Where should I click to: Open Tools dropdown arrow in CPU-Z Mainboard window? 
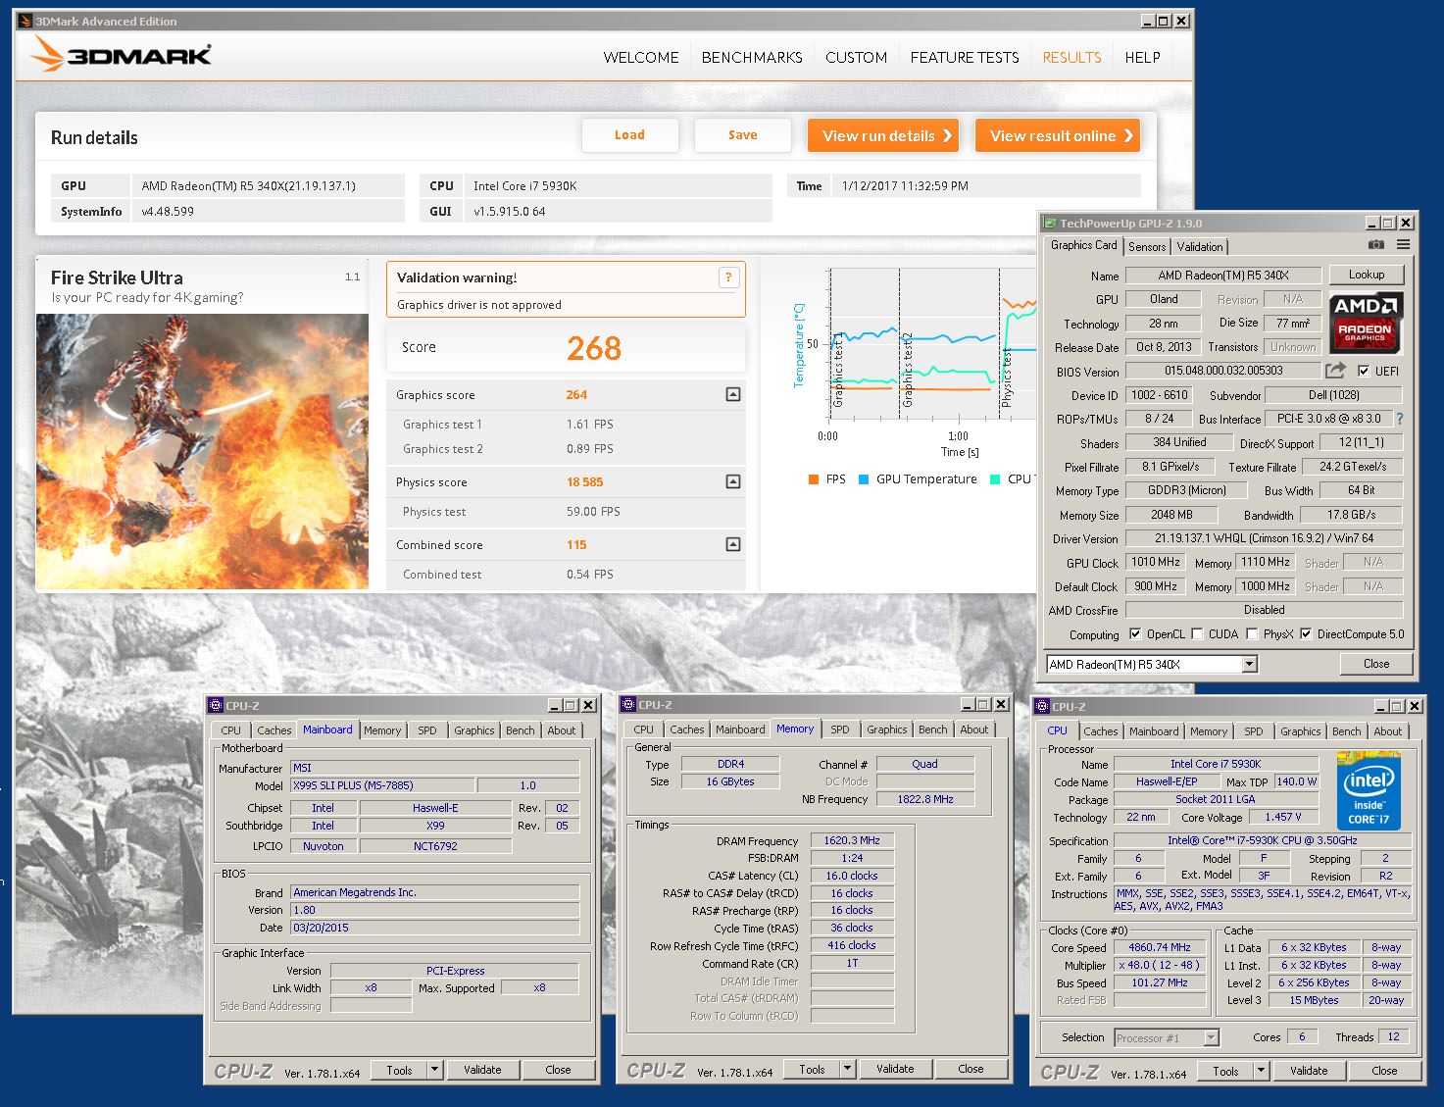[x=434, y=1070]
